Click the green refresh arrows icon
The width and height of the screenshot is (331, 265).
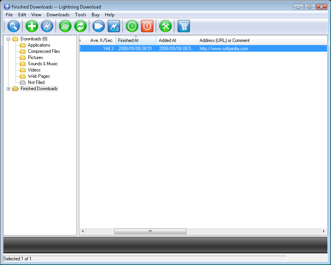80,26
